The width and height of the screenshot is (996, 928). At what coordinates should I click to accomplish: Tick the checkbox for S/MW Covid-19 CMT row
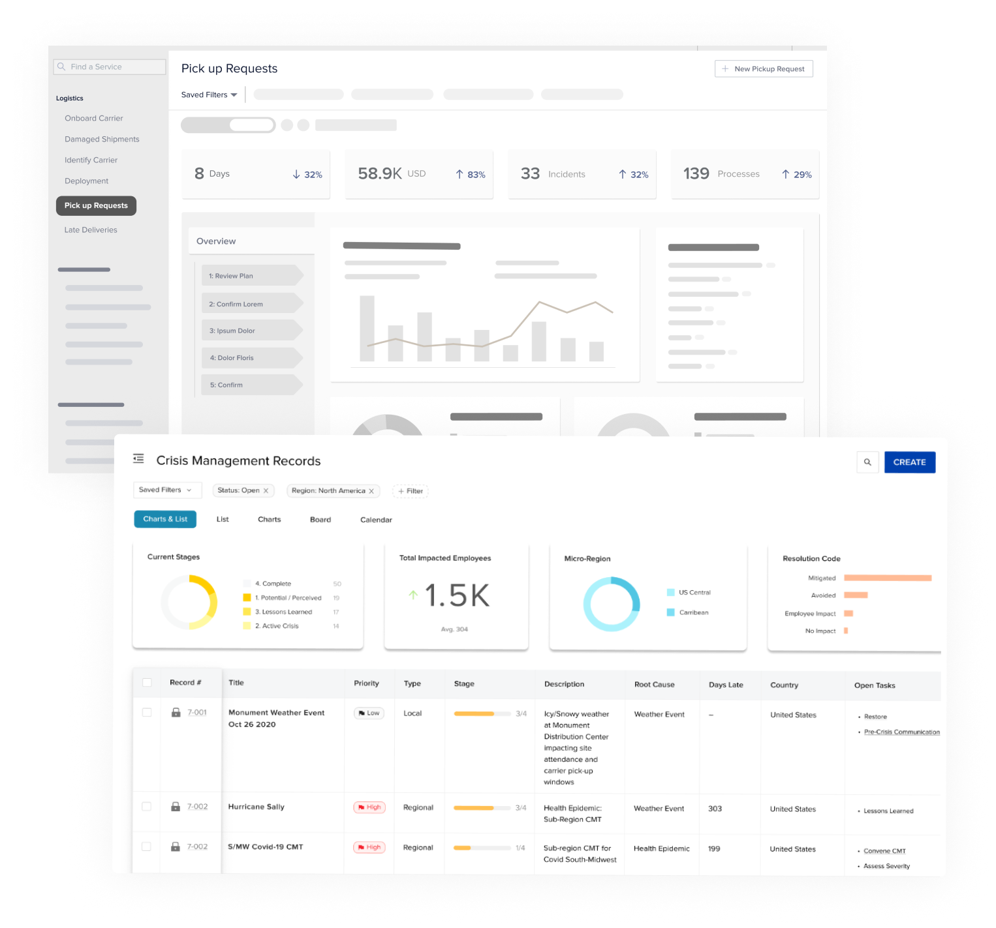coord(147,846)
